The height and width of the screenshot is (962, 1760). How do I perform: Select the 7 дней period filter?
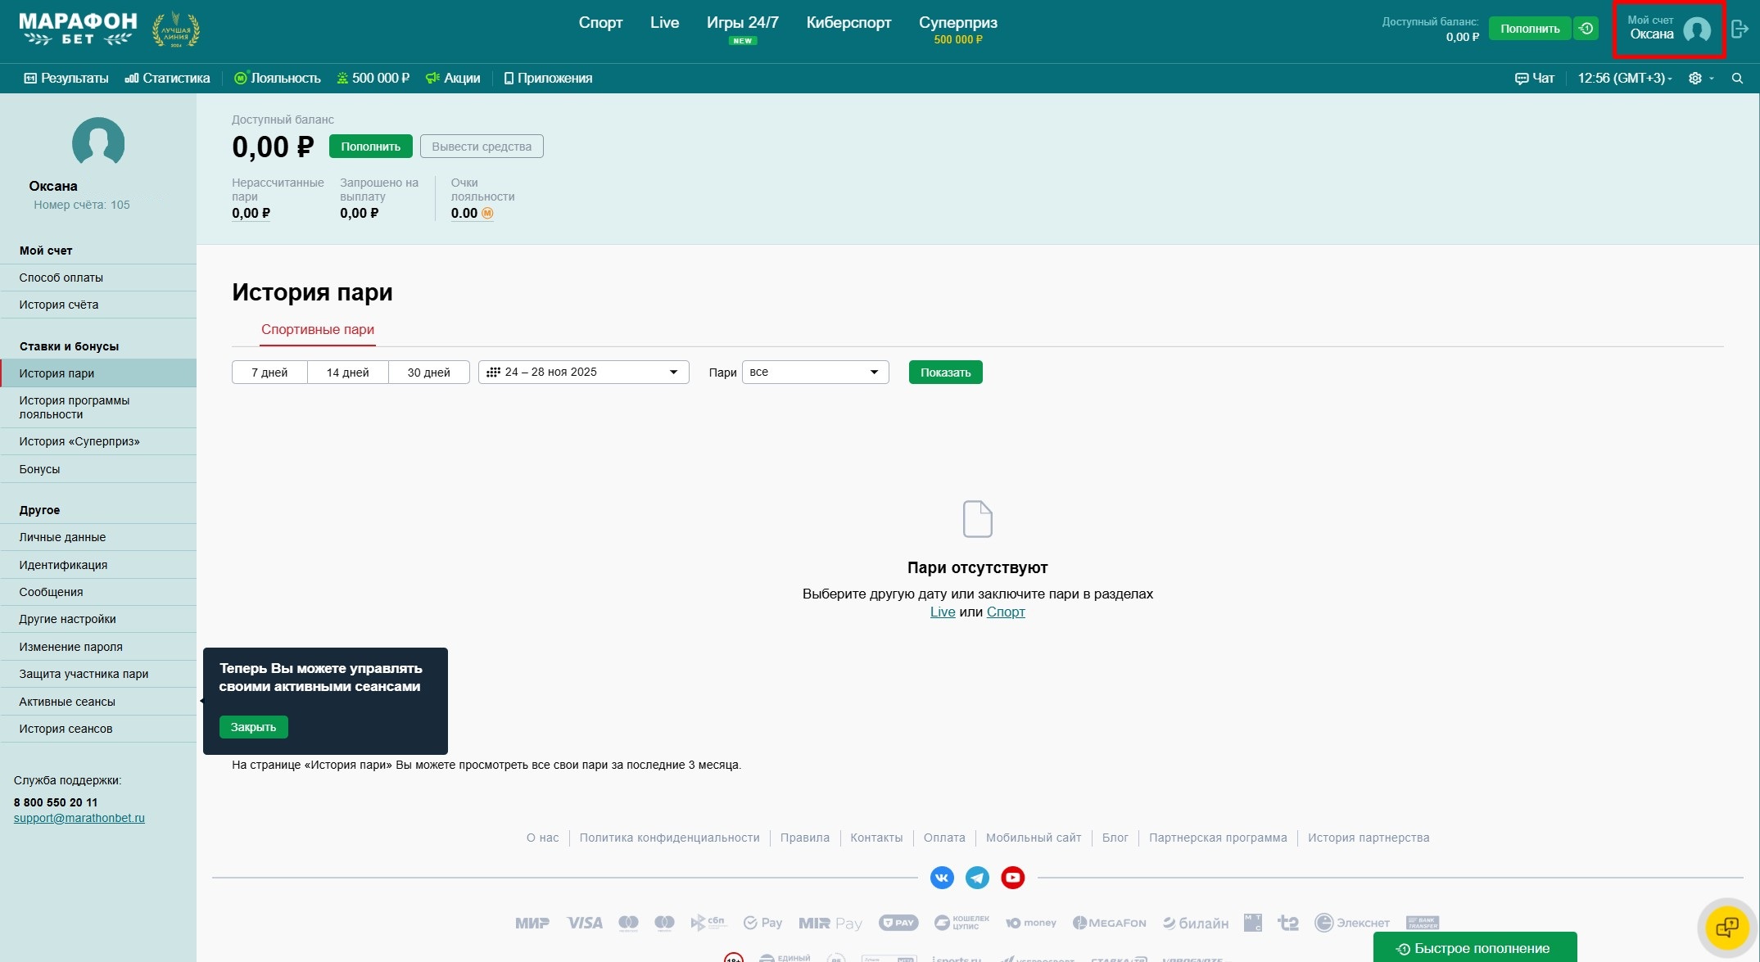click(269, 373)
